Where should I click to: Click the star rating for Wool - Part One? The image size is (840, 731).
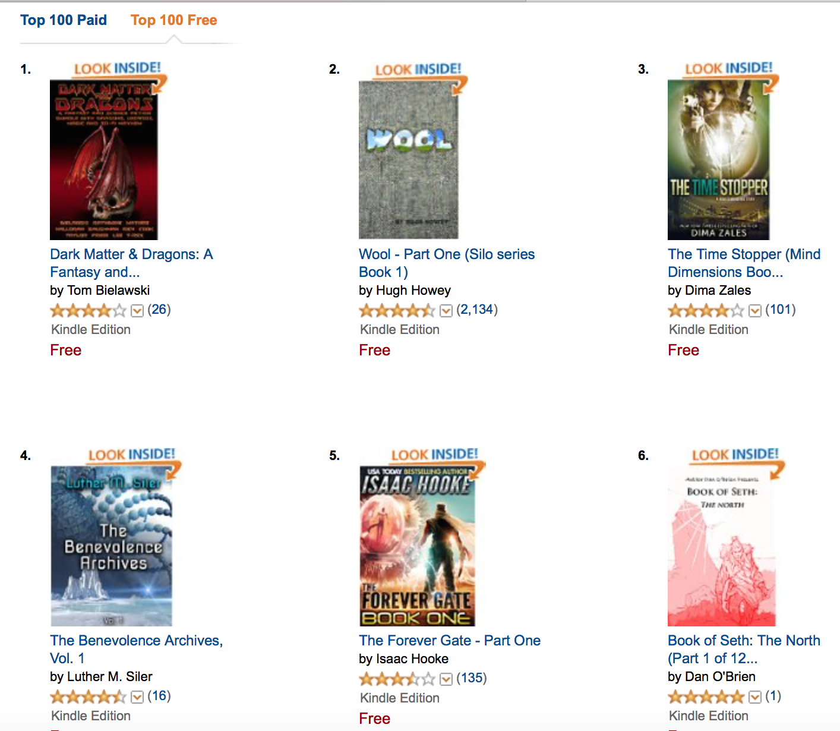click(397, 310)
